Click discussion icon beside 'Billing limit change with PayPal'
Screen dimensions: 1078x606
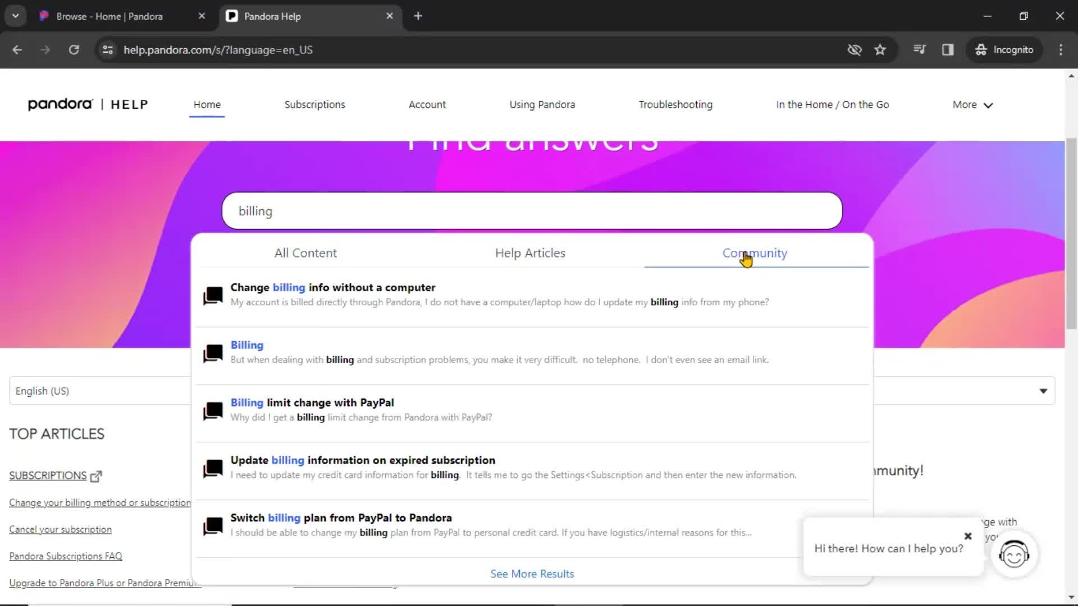(x=213, y=411)
